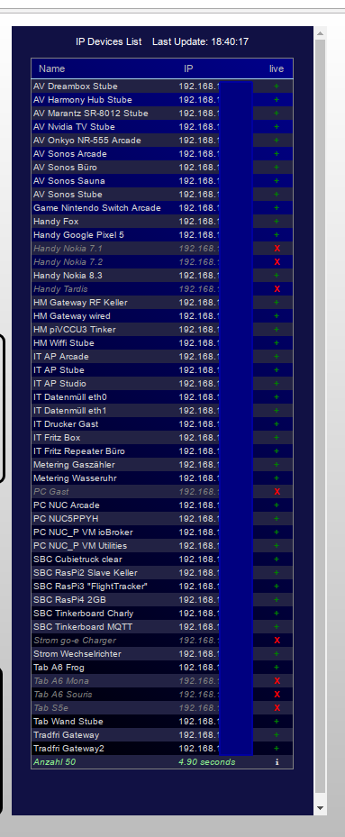This screenshot has width=345, height=837.
Task: Click the green plus for Strom Wechselrichter
Action: pos(277,654)
